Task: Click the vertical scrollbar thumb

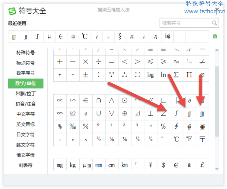Action: [217, 101]
